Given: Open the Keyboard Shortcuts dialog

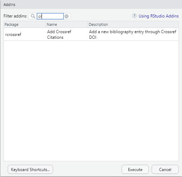Looking at the screenshot, I should 30,169.
